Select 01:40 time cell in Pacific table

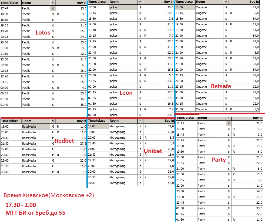pos(11,105)
